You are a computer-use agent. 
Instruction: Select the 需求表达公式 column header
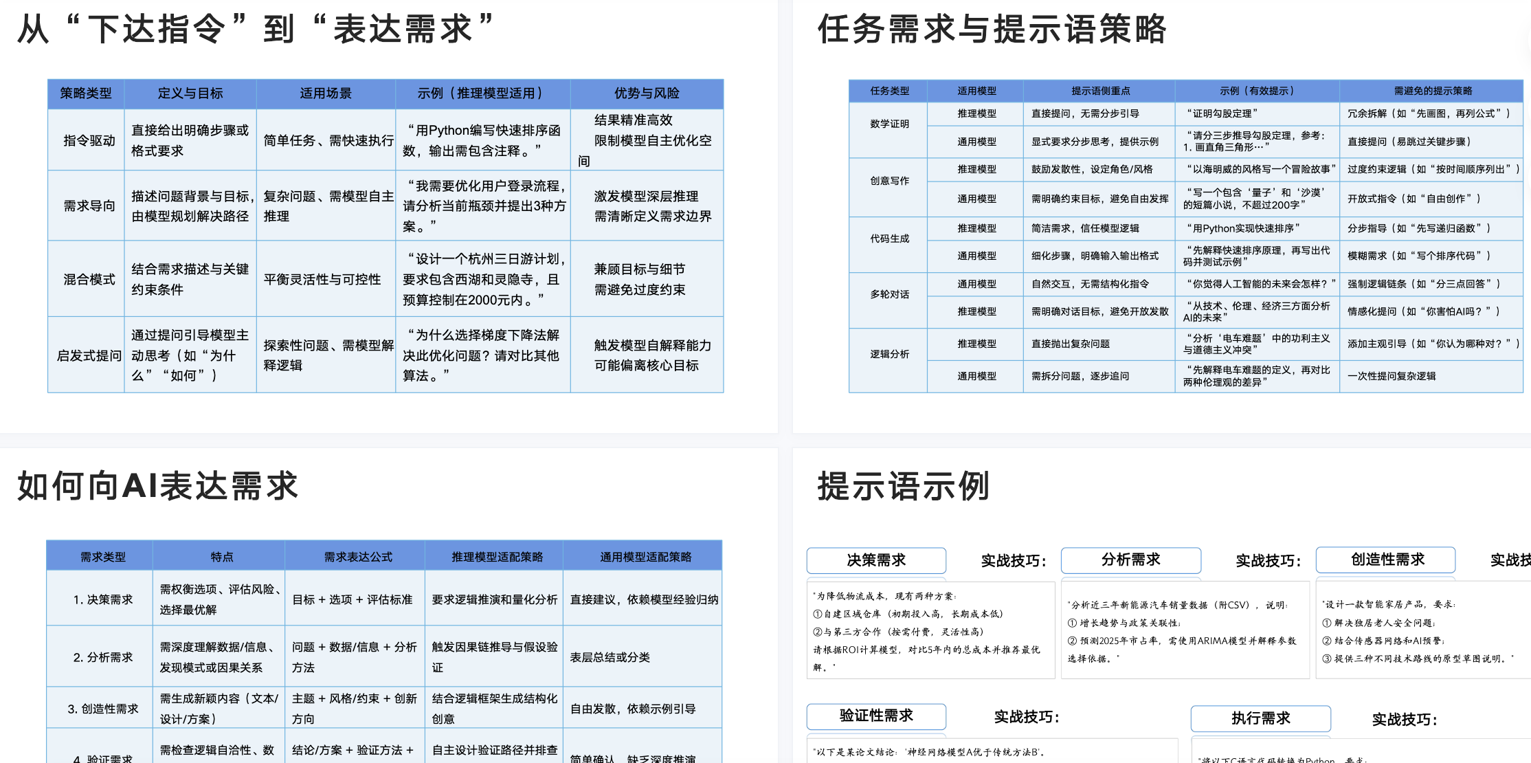pyautogui.click(x=357, y=557)
